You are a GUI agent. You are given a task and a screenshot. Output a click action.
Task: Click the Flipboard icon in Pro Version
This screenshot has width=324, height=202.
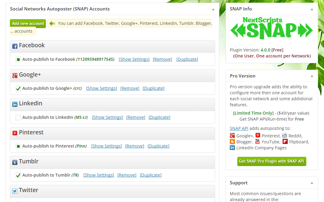[x=285, y=141]
